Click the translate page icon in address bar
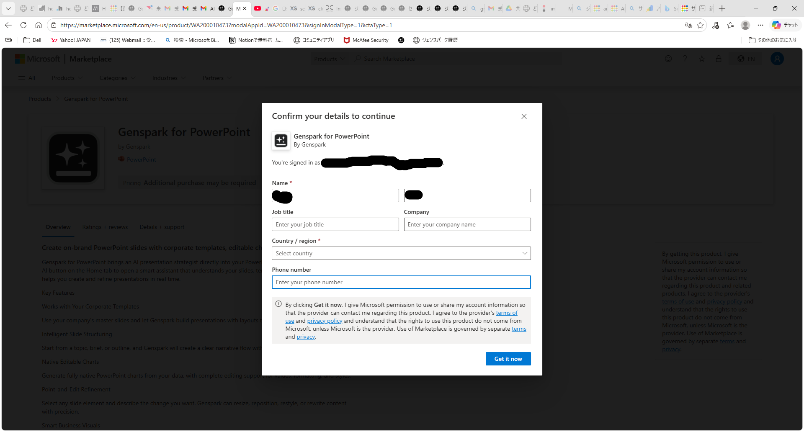 [x=688, y=25]
